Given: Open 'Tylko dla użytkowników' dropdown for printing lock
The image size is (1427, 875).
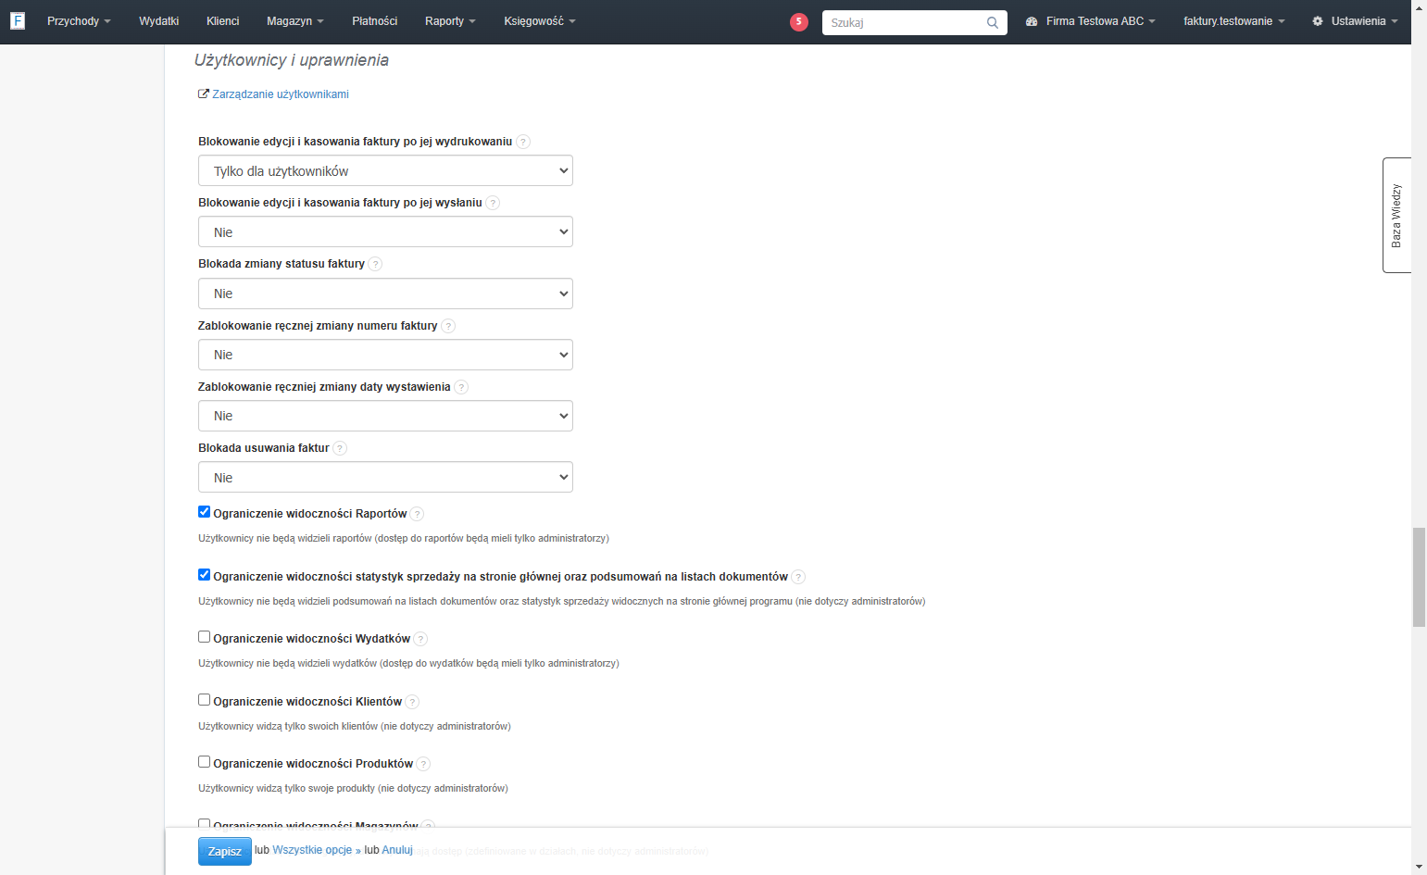Looking at the screenshot, I should click(385, 170).
